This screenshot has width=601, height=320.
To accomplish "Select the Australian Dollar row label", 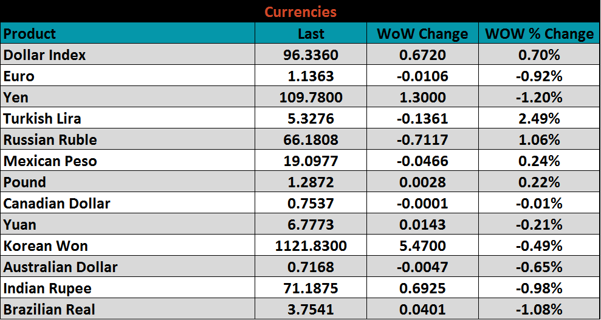I will tap(61, 267).
